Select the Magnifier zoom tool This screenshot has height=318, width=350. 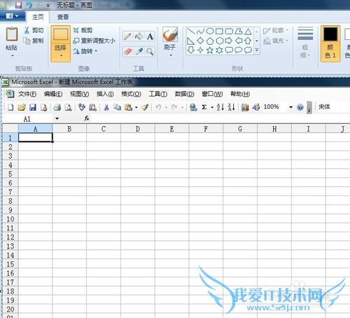[150, 51]
